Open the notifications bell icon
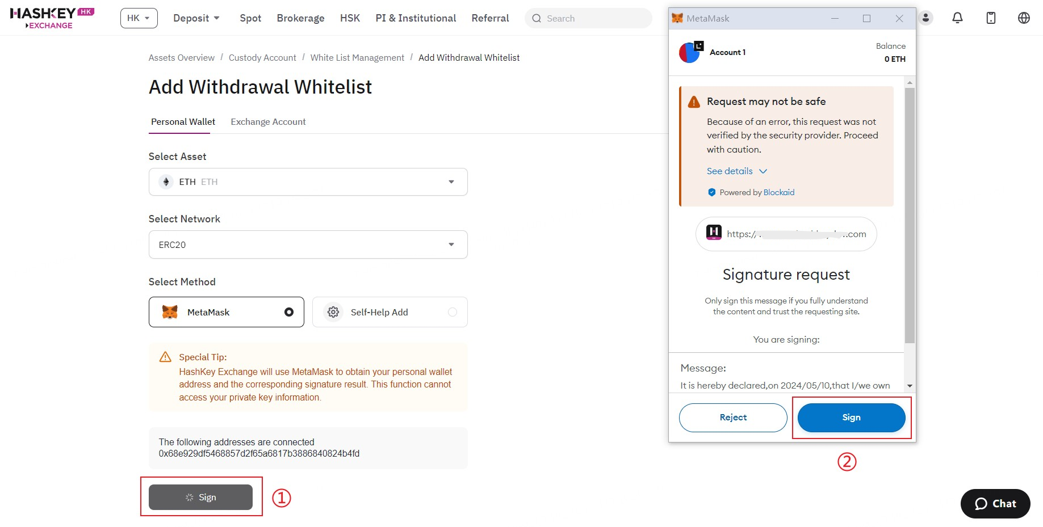Image resolution: width=1043 pixels, height=527 pixels. [x=957, y=18]
